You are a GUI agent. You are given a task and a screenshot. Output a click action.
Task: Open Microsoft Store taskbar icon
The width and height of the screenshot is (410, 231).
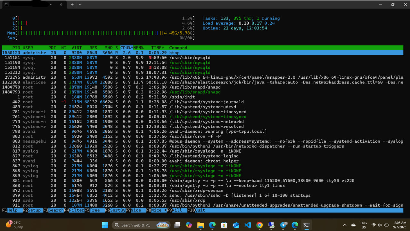[224, 225]
